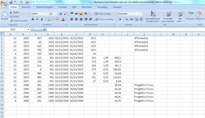
Task: Click the Incolla paste icon
Action: point(4,14)
